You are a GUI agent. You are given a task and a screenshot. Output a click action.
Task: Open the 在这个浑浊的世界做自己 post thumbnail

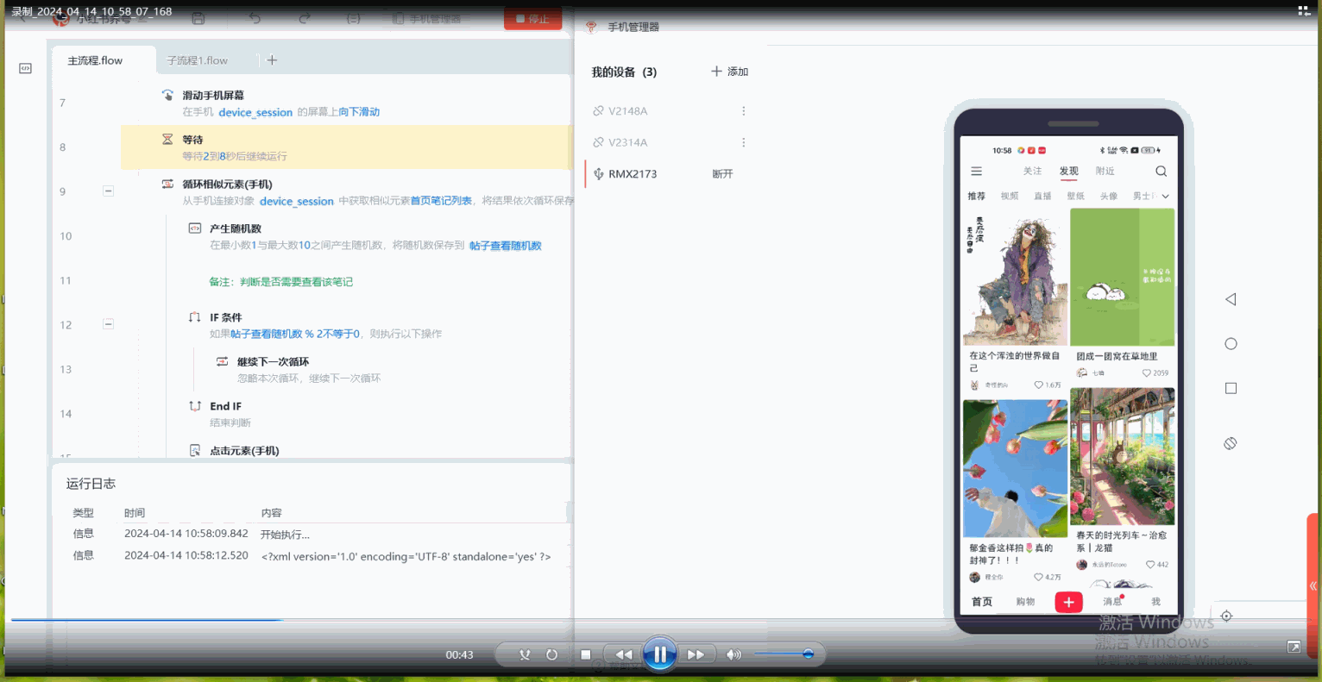coord(1015,277)
